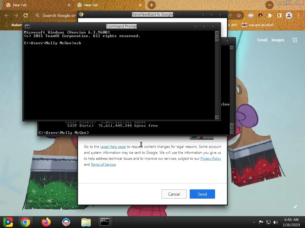Switch to Command Prompt taskbar icon
The height and width of the screenshot is (228, 305).
pos(105,222)
